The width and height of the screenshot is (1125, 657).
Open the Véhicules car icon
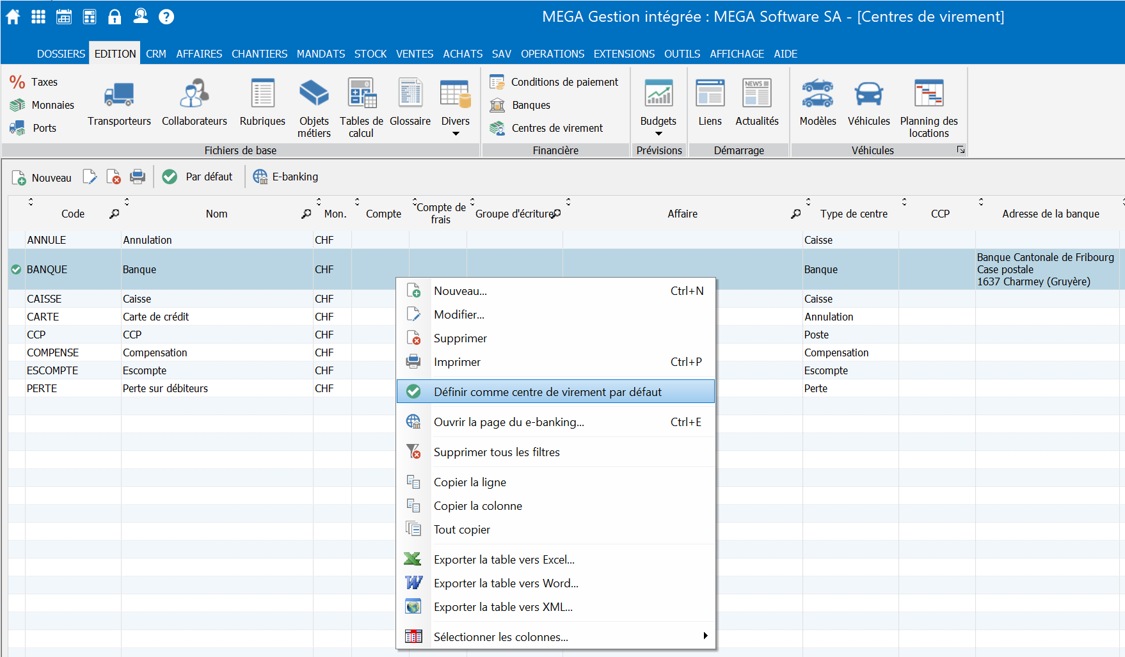869,102
